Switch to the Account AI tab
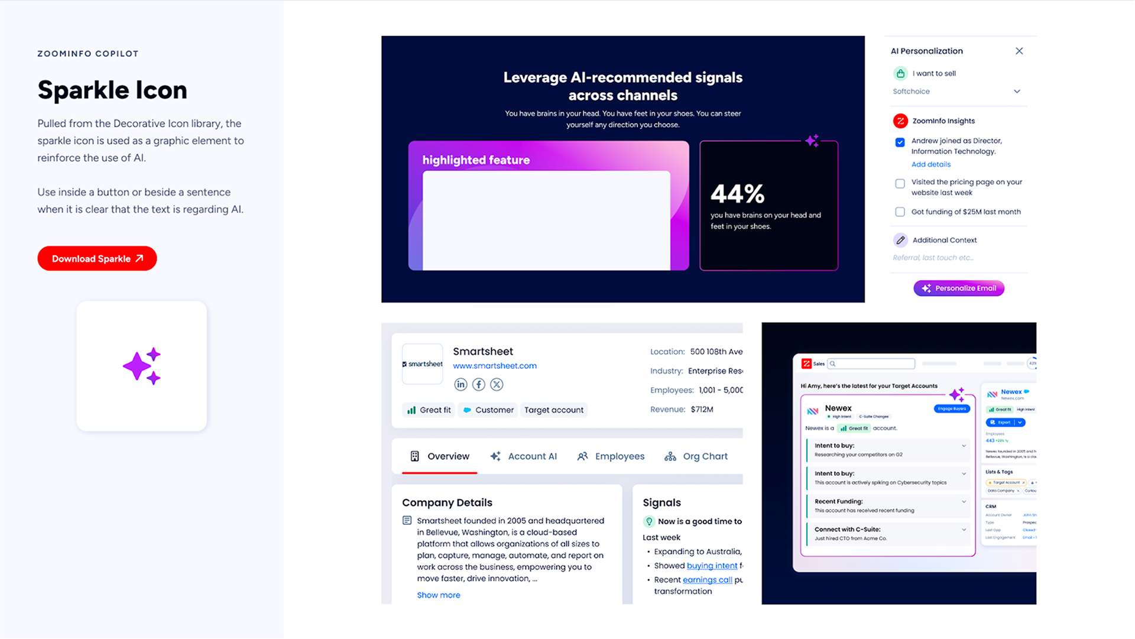This screenshot has height=639, width=1135. (x=524, y=456)
